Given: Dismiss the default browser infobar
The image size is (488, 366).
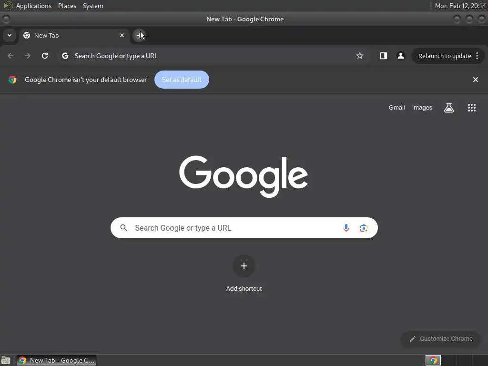Looking at the screenshot, I should 476,80.
